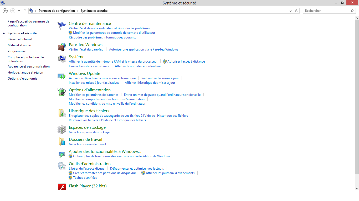Expand the chevron before Panneau de configuration
The width and height of the screenshot is (359, 201).
pos(36,11)
